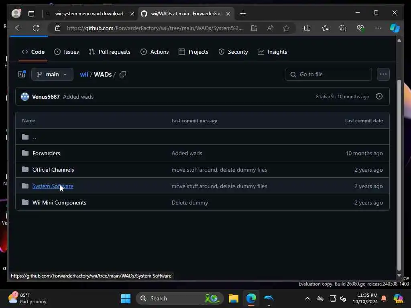Open the clock showing 11:35 PM

click(365, 298)
